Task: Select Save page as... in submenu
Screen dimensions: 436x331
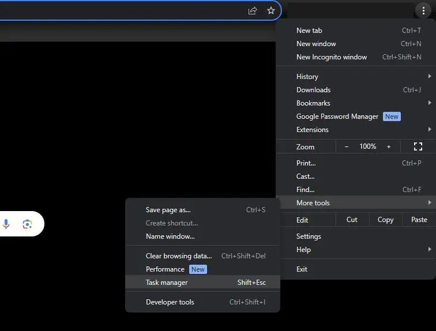Action: pyautogui.click(x=202, y=210)
